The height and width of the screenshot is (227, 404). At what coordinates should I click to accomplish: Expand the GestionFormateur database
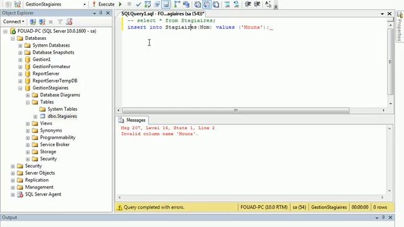20,67
